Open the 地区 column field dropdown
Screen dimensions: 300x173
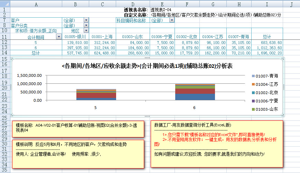tap(86, 31)
